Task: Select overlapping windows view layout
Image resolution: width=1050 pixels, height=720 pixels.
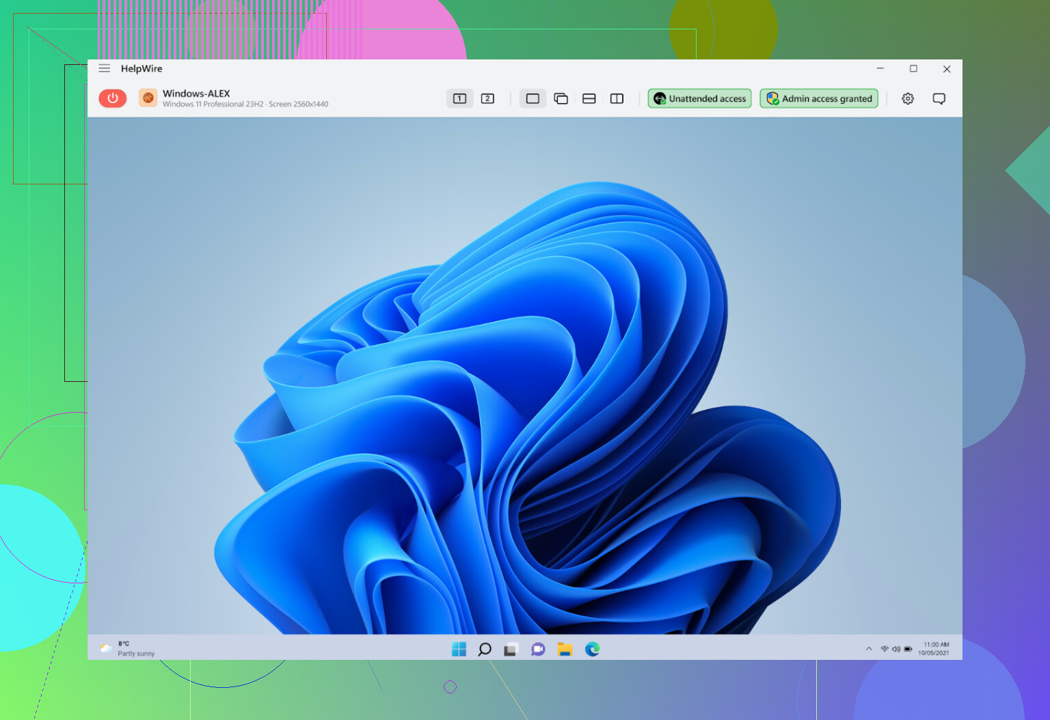Action: [561, 98]
